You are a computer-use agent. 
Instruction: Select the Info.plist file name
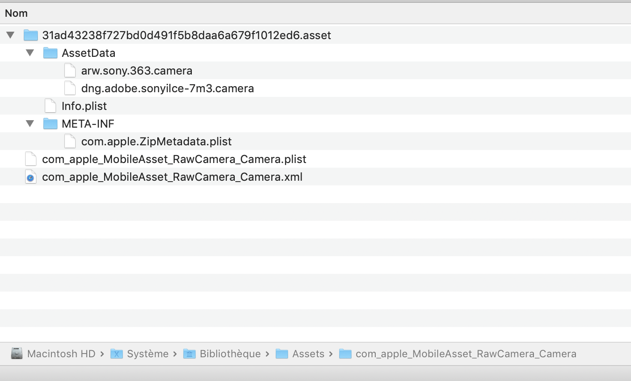coord(84,106)
